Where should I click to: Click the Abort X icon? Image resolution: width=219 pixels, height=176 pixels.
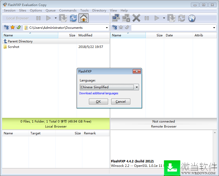click(x=136, y=18)
